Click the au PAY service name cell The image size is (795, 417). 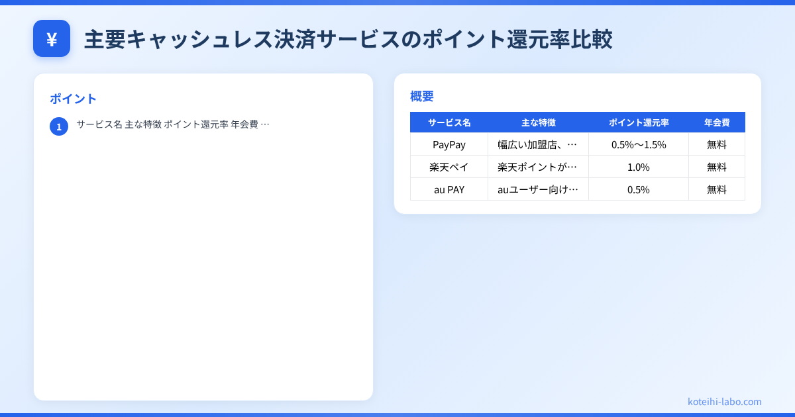[449, 189]
